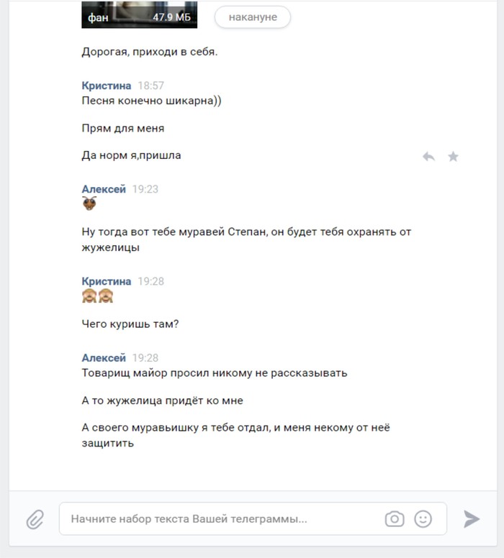Open the smiley emoji picker

[x=423, y=519]
